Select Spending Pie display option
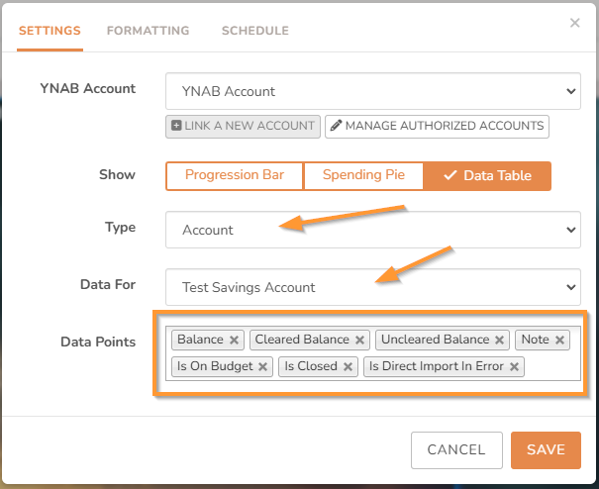599x489 pixels. coord(363,175)
